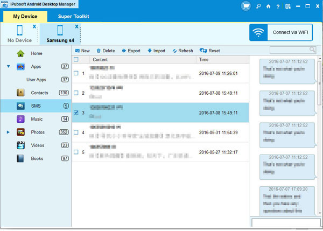This screenshot has height=231, width=323.
Task: Click the Export toolbar button
Action: [131, 51]
